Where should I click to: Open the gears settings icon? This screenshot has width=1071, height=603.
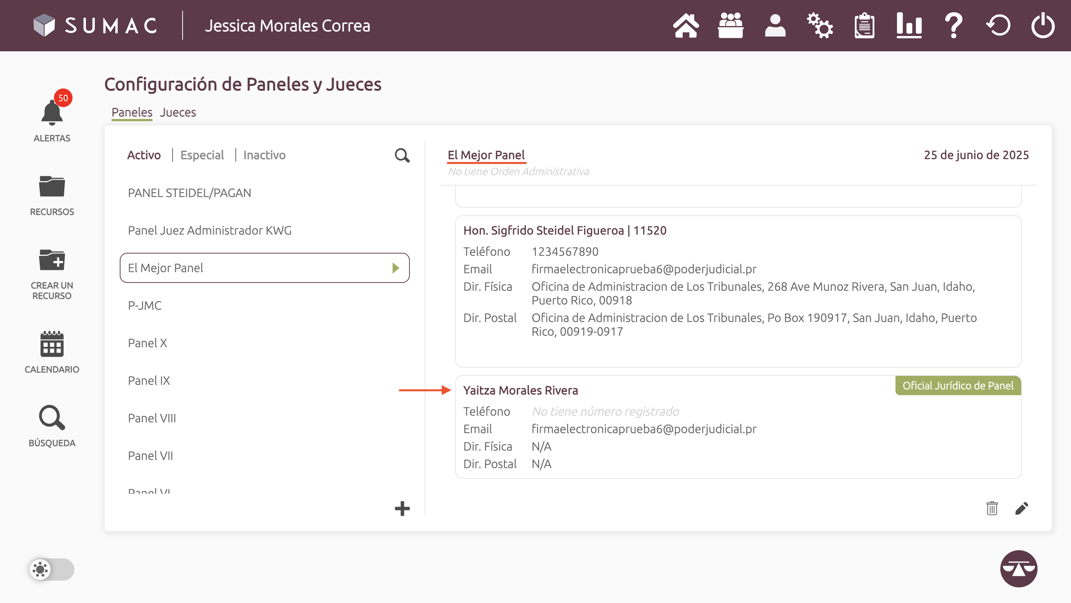pyautogui.click(x=820, y=26)
